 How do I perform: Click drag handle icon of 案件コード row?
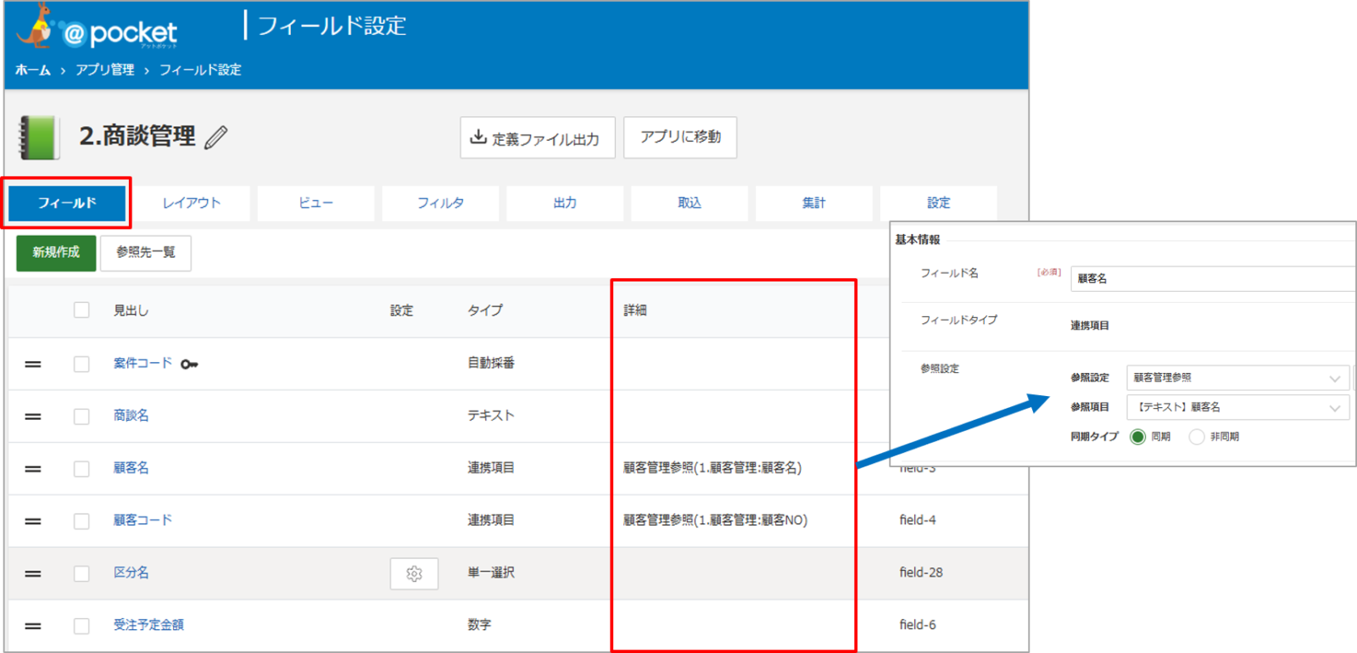[x=33, y=365]
